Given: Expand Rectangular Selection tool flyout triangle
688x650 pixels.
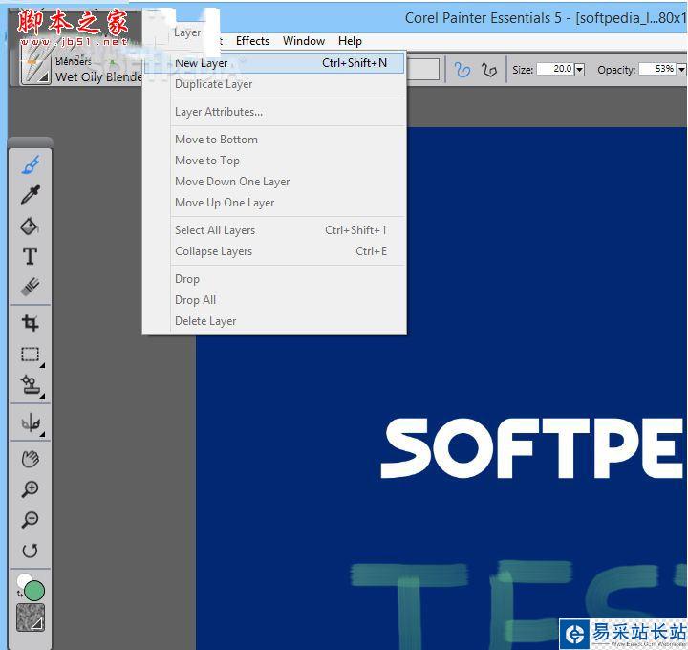Looking at the screenshot, I should (x=42, y=365).
